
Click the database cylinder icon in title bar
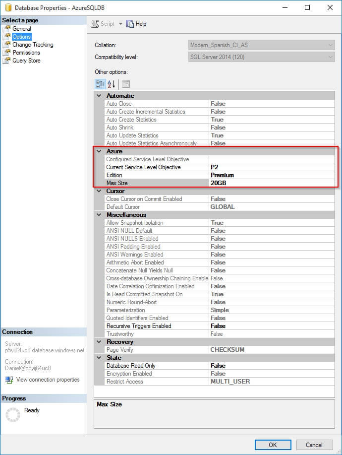(8, 7)
